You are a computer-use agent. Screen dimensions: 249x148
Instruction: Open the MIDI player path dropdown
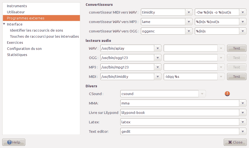tap(158, 77)
